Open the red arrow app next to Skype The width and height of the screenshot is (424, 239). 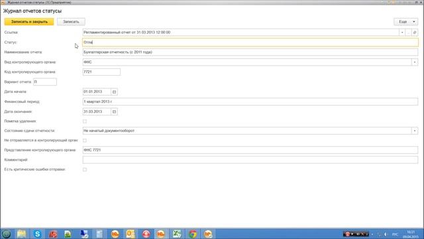pyautogui.click(x=53, y=234)
